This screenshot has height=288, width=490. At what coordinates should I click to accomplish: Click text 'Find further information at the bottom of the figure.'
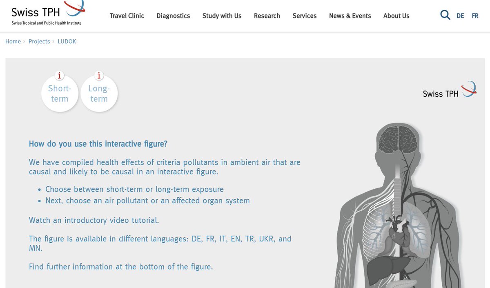point(121,267)
